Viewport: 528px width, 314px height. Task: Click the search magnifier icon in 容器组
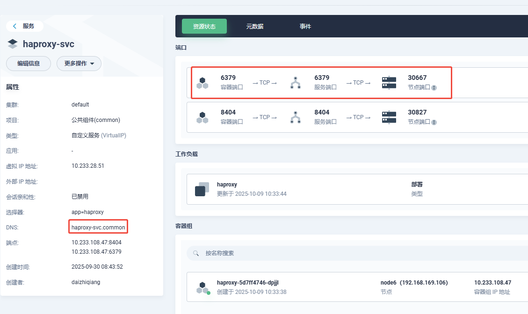196,253
